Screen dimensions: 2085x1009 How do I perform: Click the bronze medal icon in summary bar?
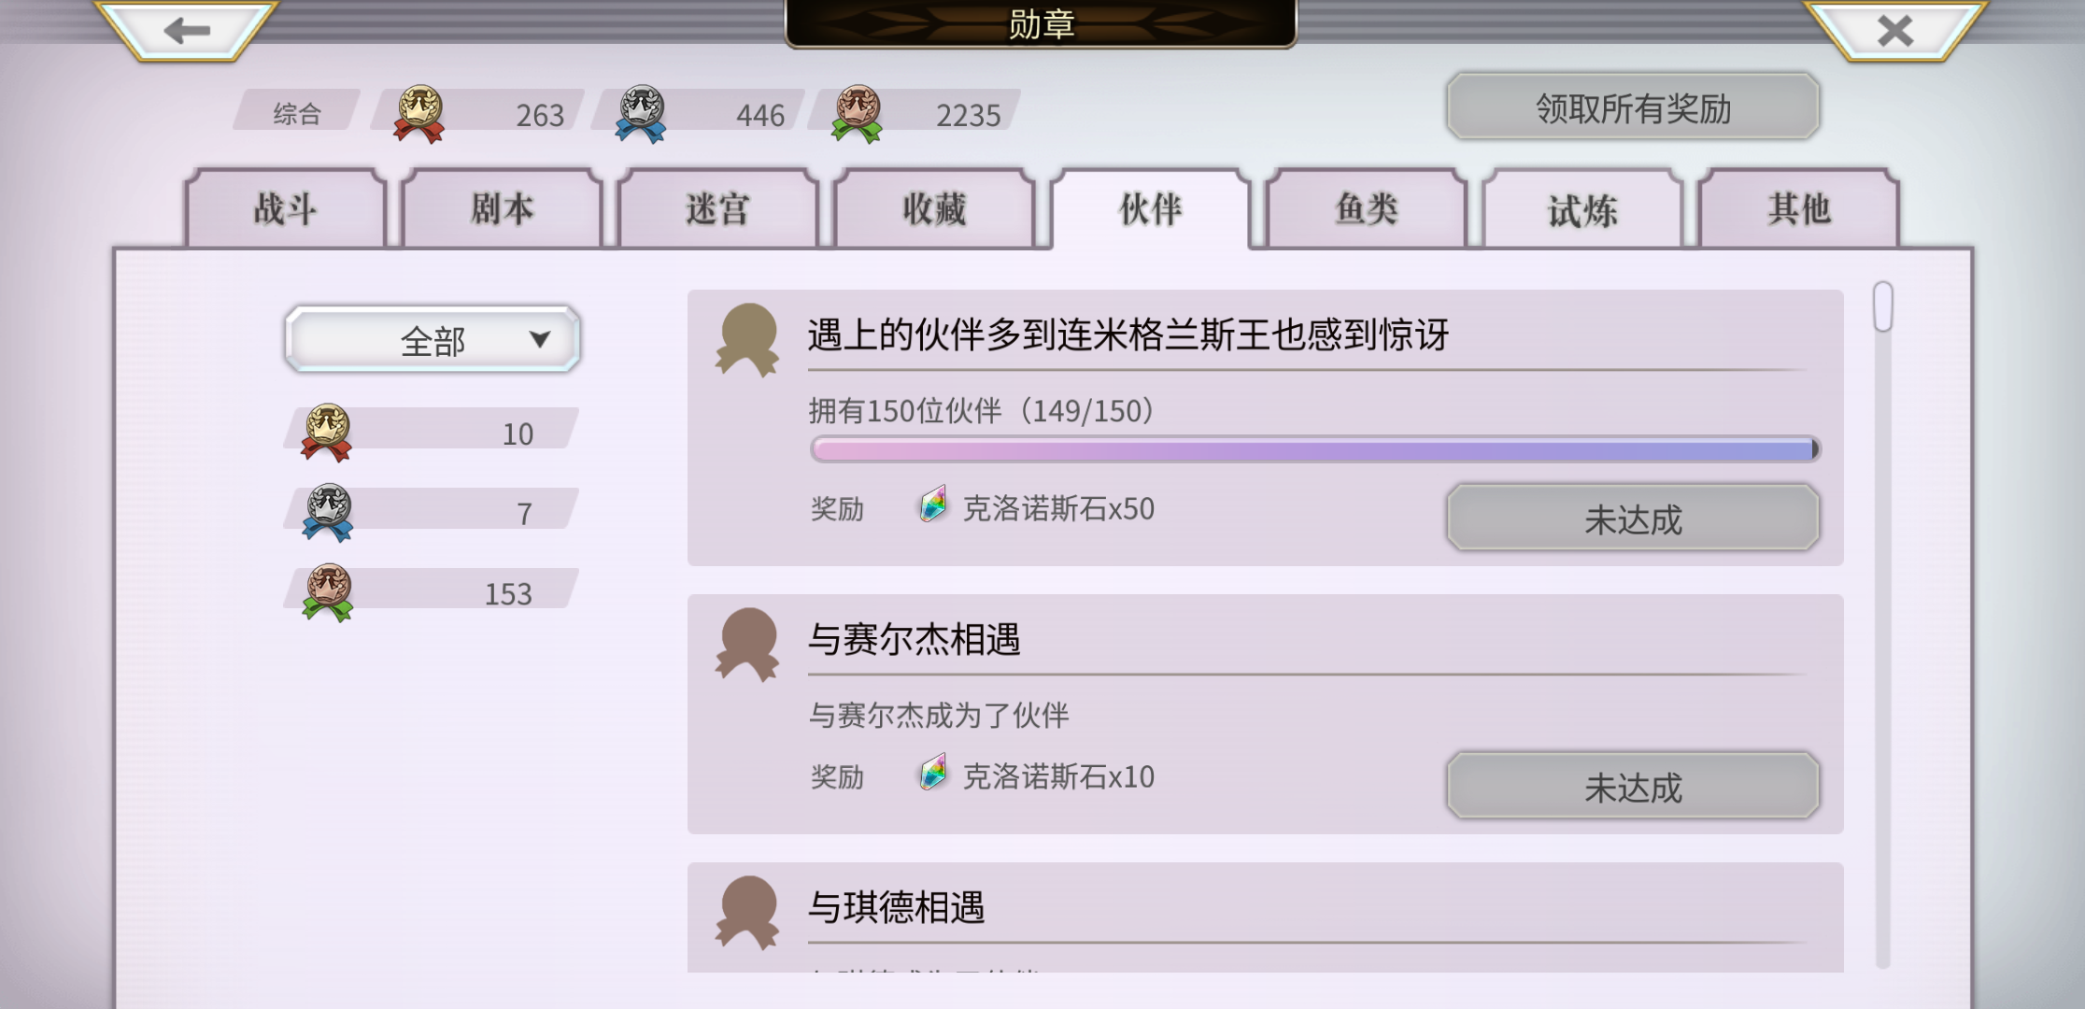pyautogui.click(x=857, y=114)
